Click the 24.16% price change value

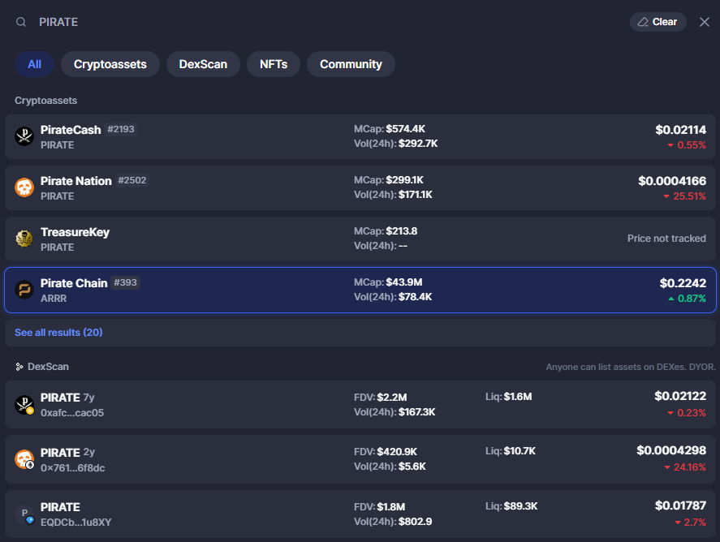click(690, 467)
